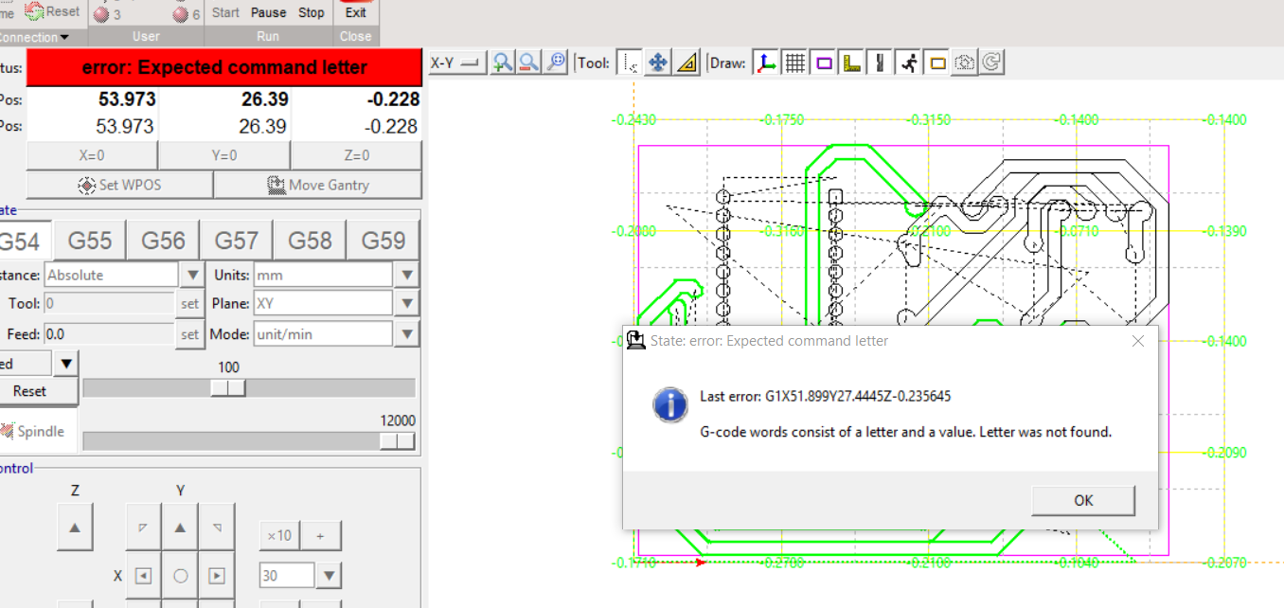This screenshot has width=1284, height=608.
Task: Open the Absolute distance mode dropdown
Action: pos(192,276)
